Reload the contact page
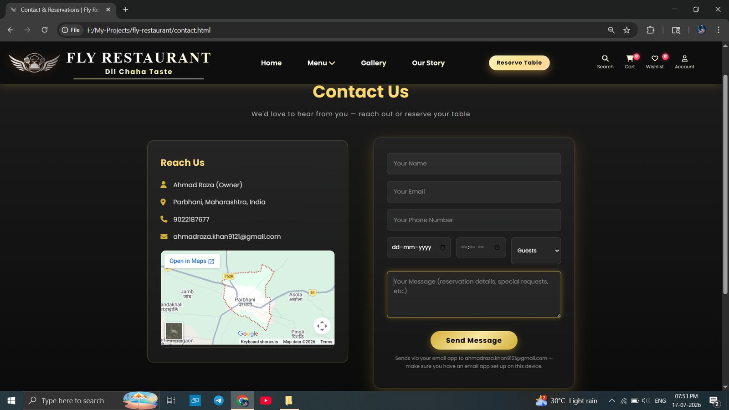The height and width of the screenshot is (410, 729). [45, 30]
